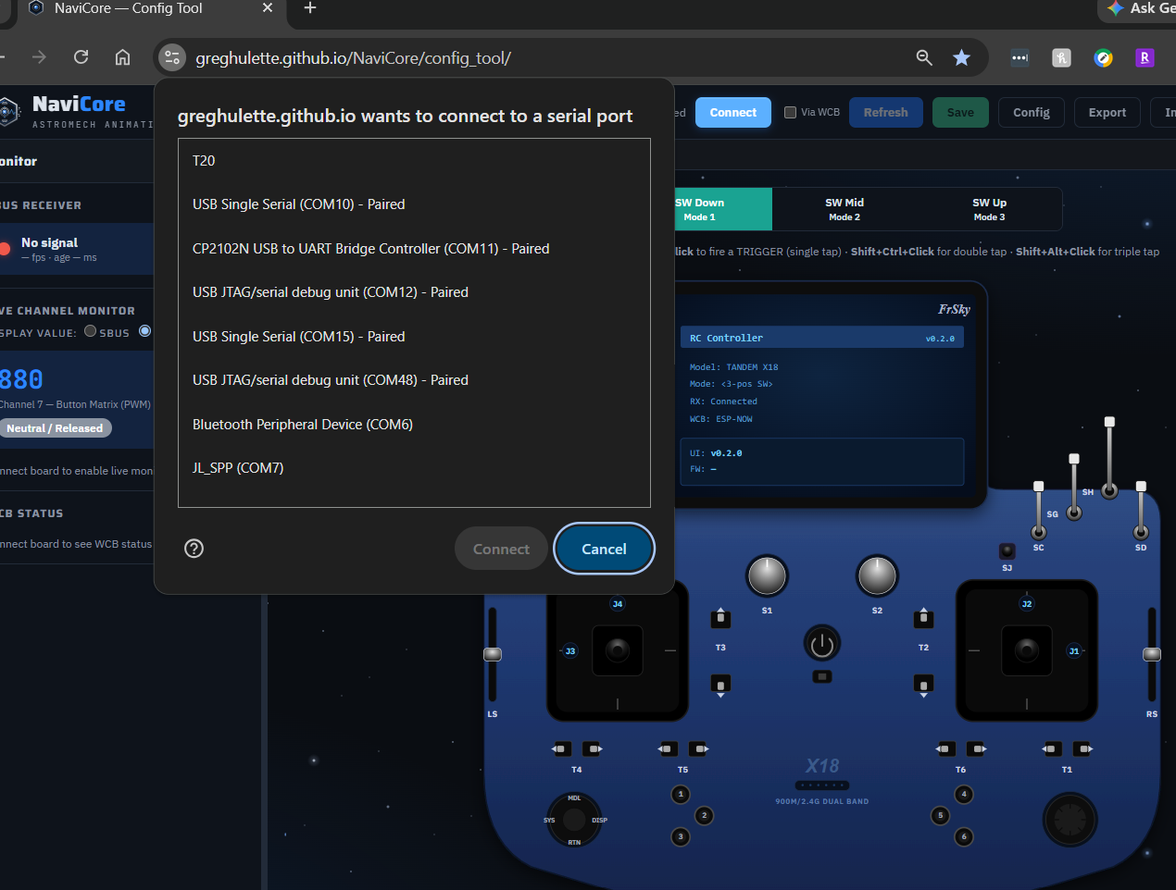Image resolution: width=1176 pixels, height=890 pixels.
Task: Select the second display value radio button
Action: point(145,331)
